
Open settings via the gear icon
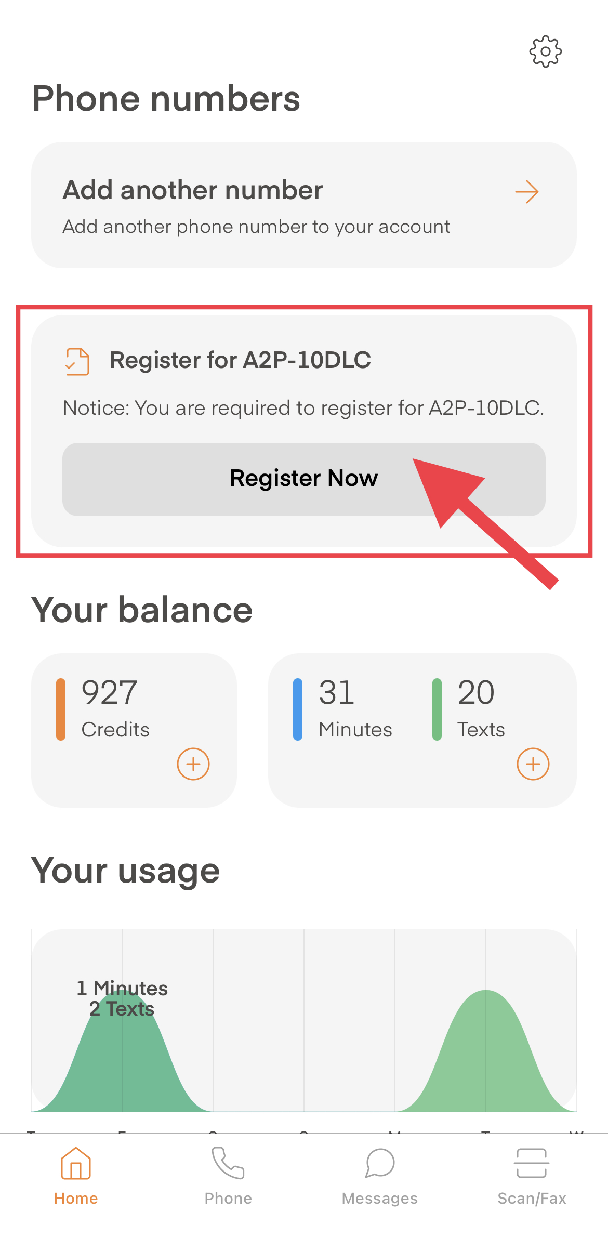point(545,51)
